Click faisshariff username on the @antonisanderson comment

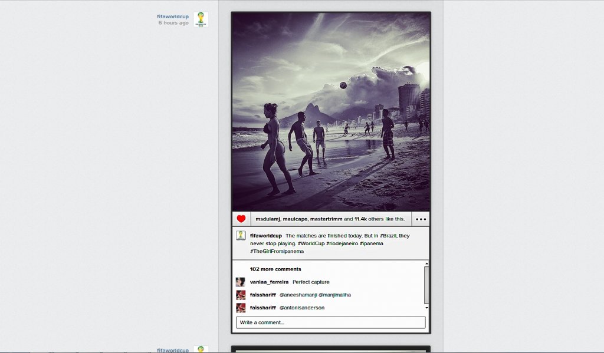[x=262, y=308]
